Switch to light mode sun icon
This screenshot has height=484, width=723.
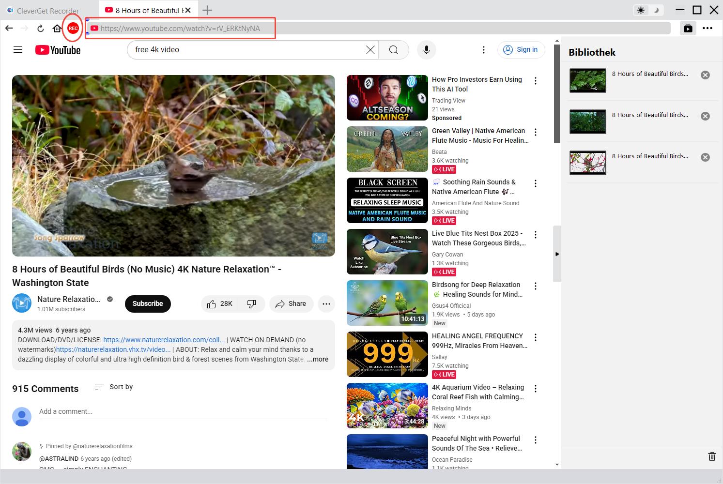click(641, 10)
